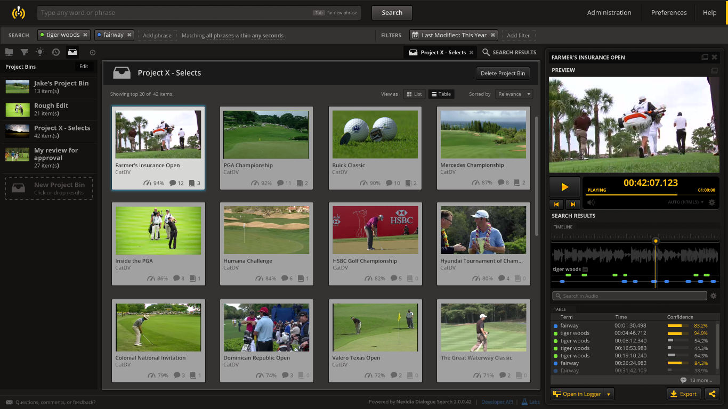Click the Export button
Viewport: 728px width, 409px height.
point(683,394)
